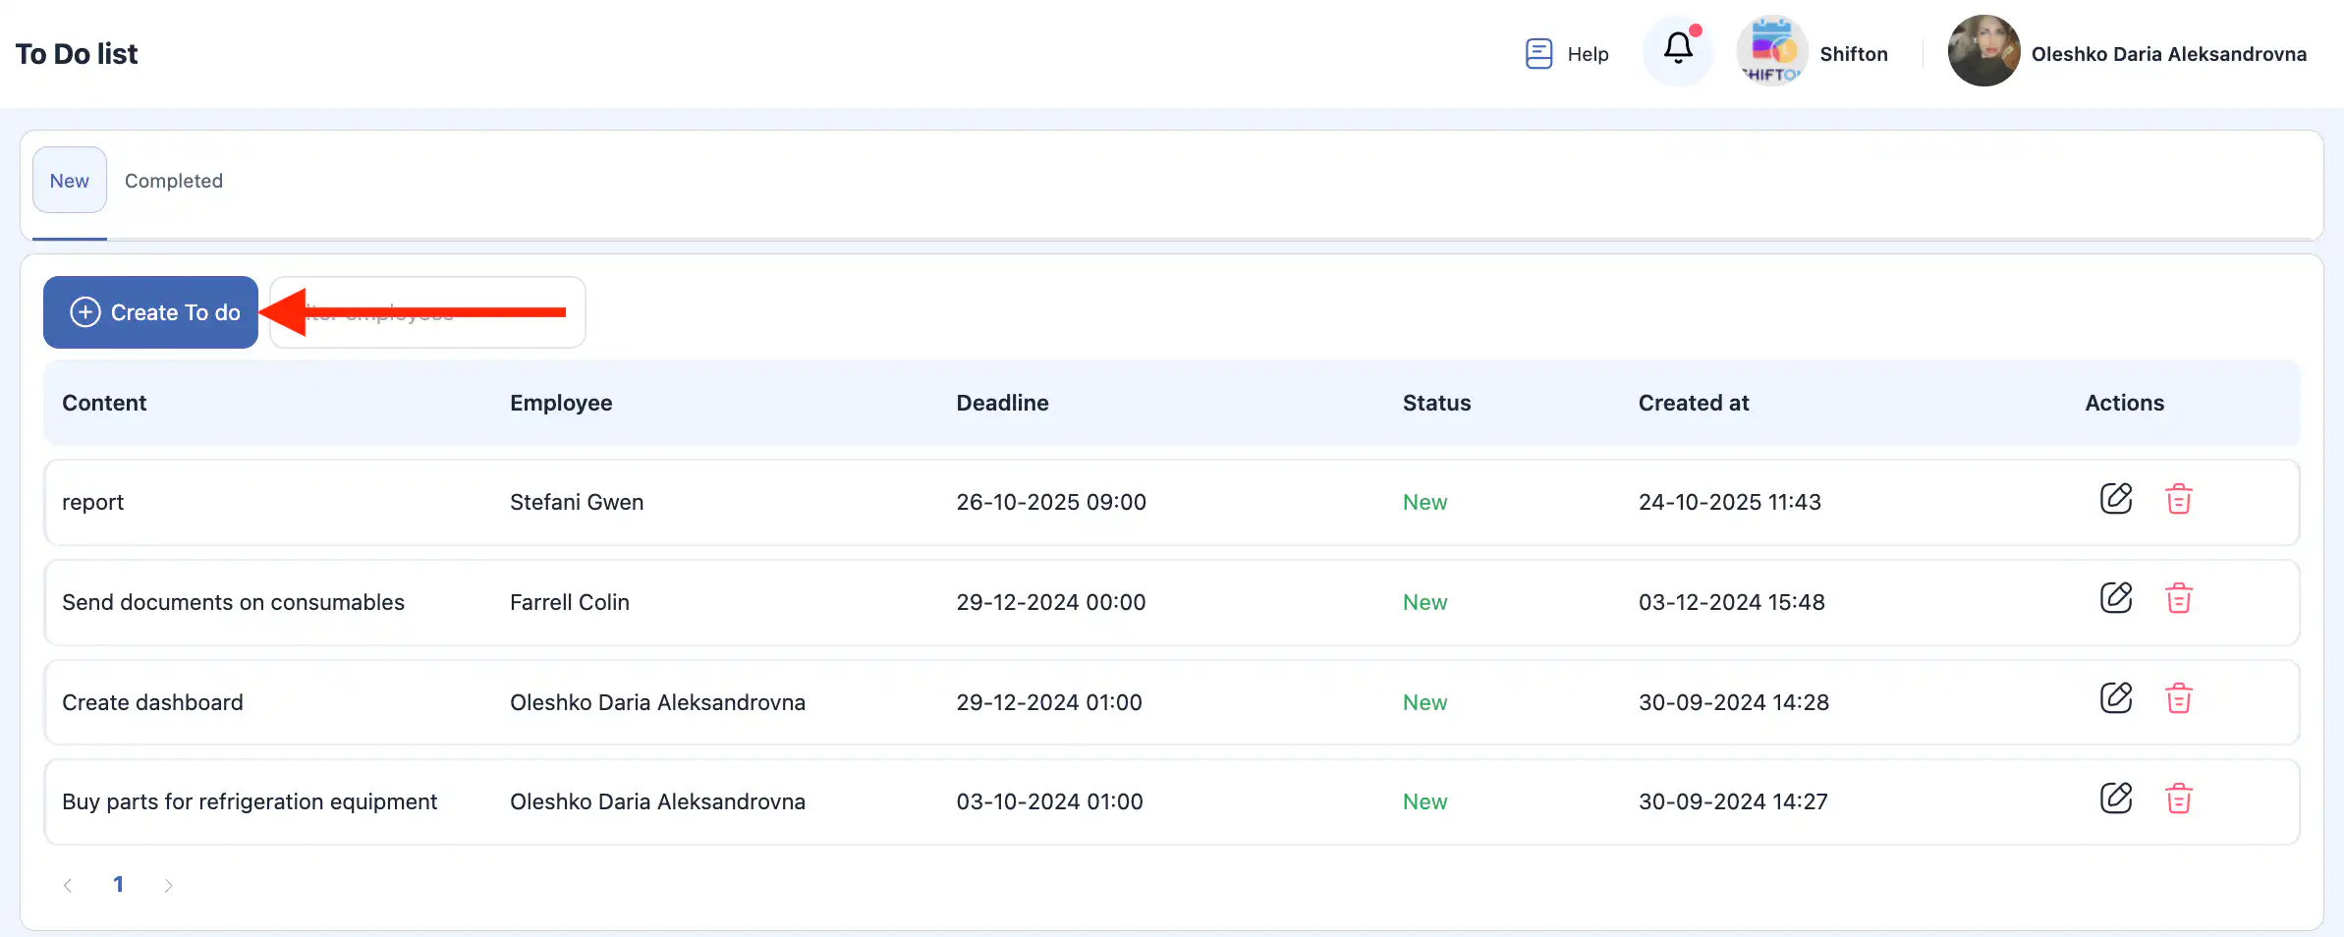Go to the previous page arrow
2344x937 pixels.
[x=68, y=886]
